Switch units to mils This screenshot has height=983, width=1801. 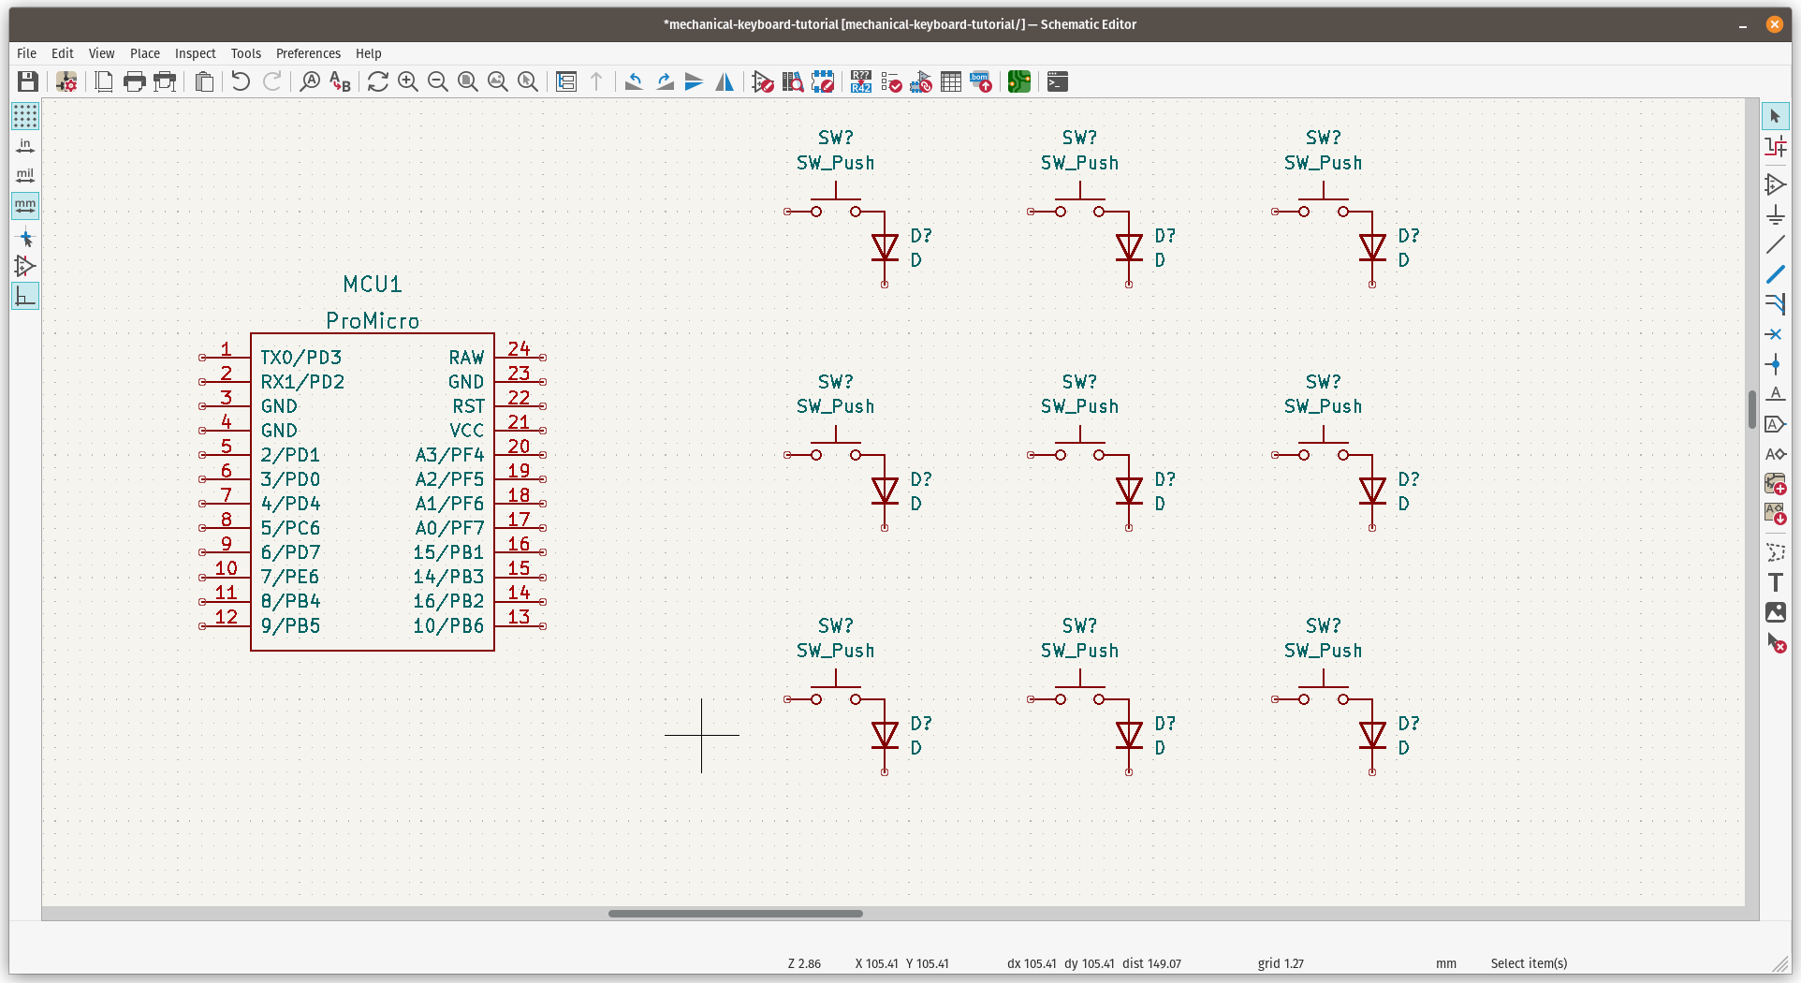tap(25, 175)
